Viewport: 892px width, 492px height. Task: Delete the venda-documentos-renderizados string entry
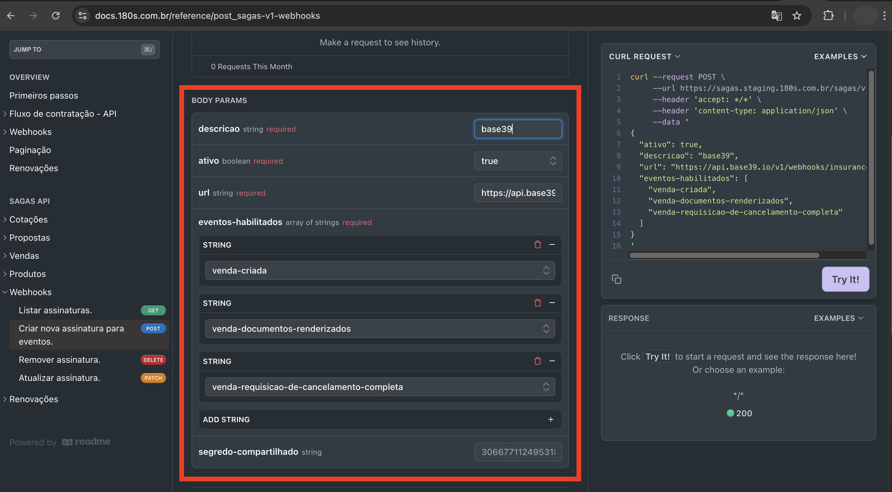tap(537, 303)
